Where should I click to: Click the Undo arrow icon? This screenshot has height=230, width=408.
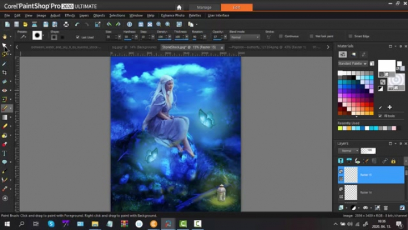click(x=77, y=24)
